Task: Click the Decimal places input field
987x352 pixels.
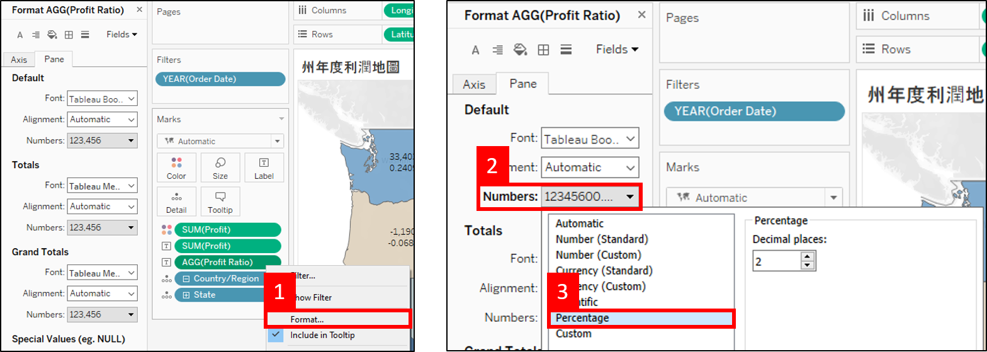Action: point(777,261)
